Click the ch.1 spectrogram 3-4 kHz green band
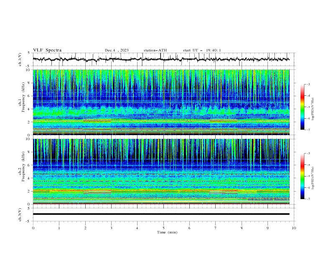This screenshot has height=256, width=331. coord(161,112)
